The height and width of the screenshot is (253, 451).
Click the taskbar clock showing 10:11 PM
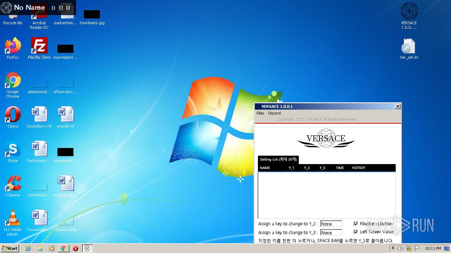click(x=433, y=248)
